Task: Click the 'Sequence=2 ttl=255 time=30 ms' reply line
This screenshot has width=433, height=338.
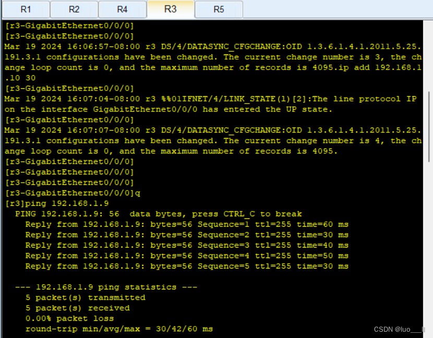Action: pos(187,235)
